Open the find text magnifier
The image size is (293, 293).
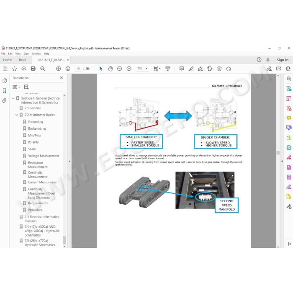pyautogui.click(x=43, y=69)
